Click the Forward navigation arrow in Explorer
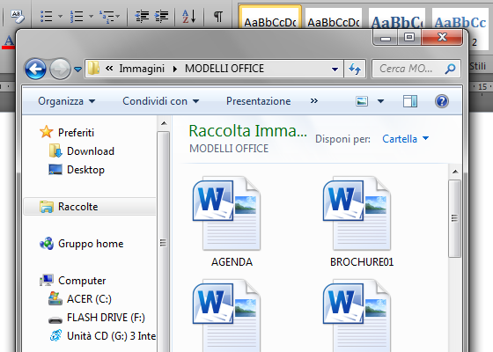 (60, 69)
